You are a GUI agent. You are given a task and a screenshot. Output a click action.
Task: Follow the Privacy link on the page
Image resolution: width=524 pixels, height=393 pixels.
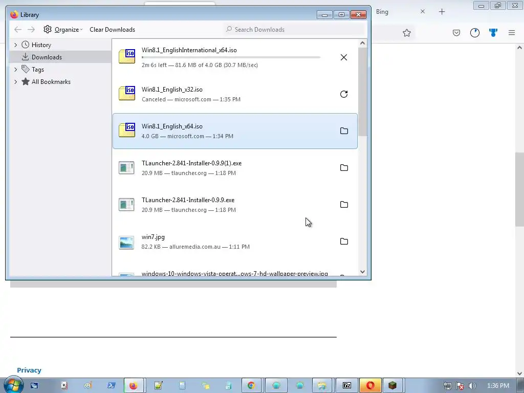[29, 370]
